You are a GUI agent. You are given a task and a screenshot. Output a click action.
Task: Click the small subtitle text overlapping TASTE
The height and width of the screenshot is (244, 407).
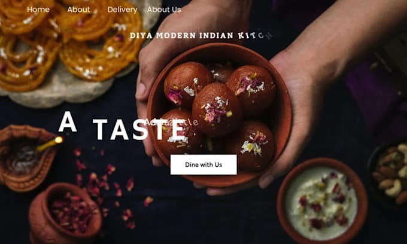(x=171, y=122)
